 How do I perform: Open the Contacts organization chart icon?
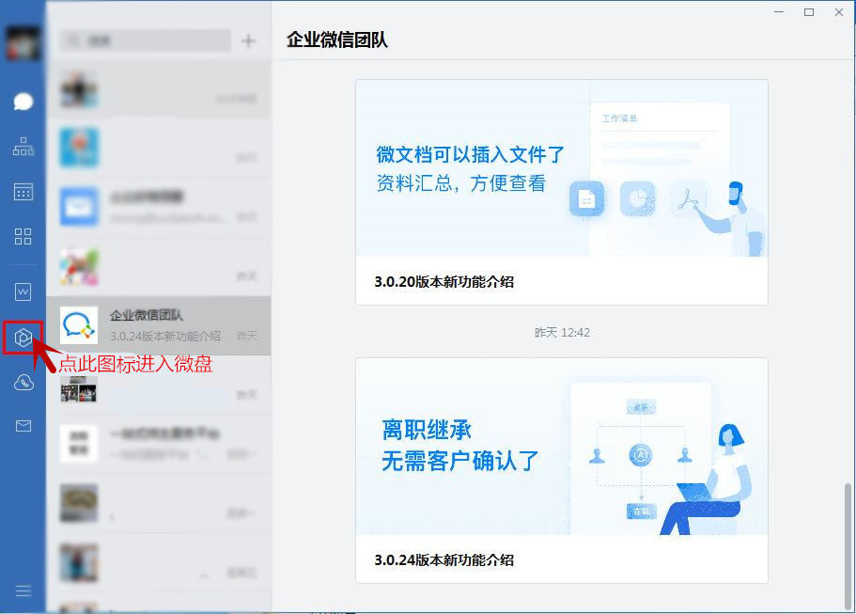(23, 147)
